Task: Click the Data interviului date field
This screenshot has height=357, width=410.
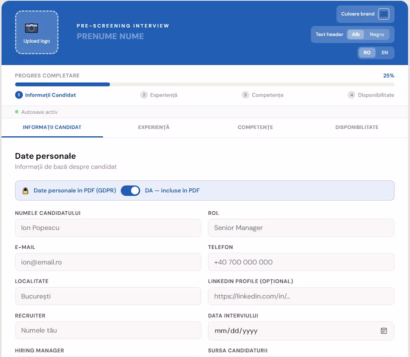Action: pyautogui.click(x=301, y=331)
